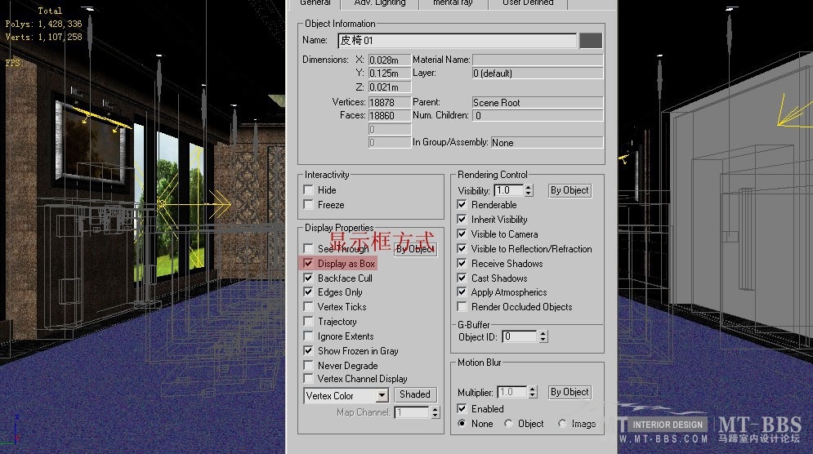Click By Object button in Motion Blur

[x=570, y=392]
